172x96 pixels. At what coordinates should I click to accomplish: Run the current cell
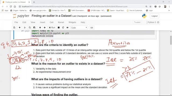pyautogui.click(x=52, y=28)
